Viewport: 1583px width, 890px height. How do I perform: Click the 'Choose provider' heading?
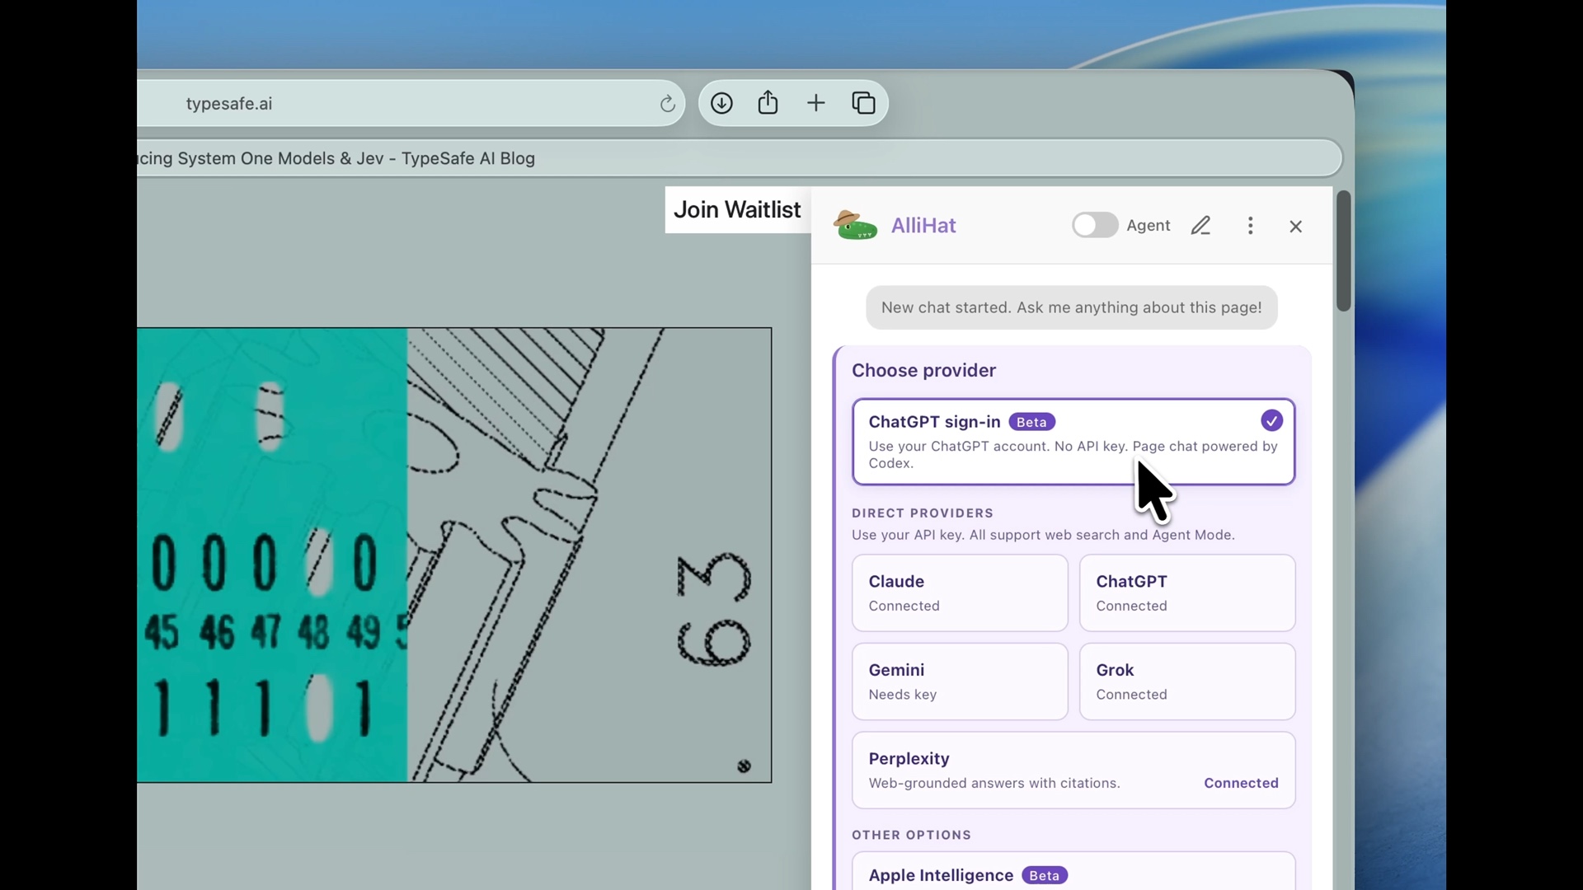[x=923, y=371]
